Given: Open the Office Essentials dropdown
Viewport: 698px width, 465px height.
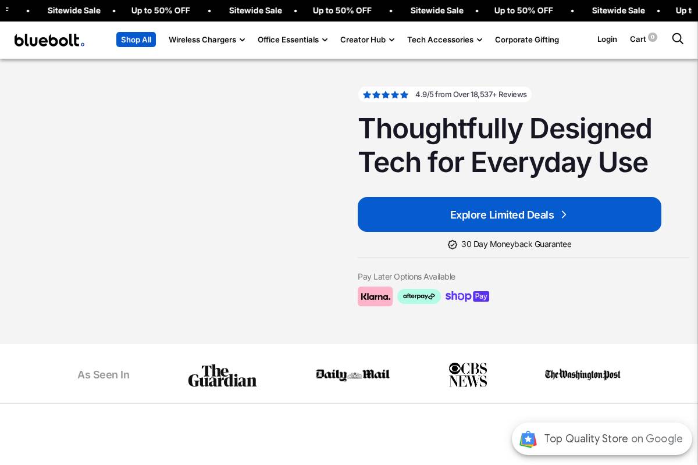Looking at the screenshot, I should [x=293, y=40].
